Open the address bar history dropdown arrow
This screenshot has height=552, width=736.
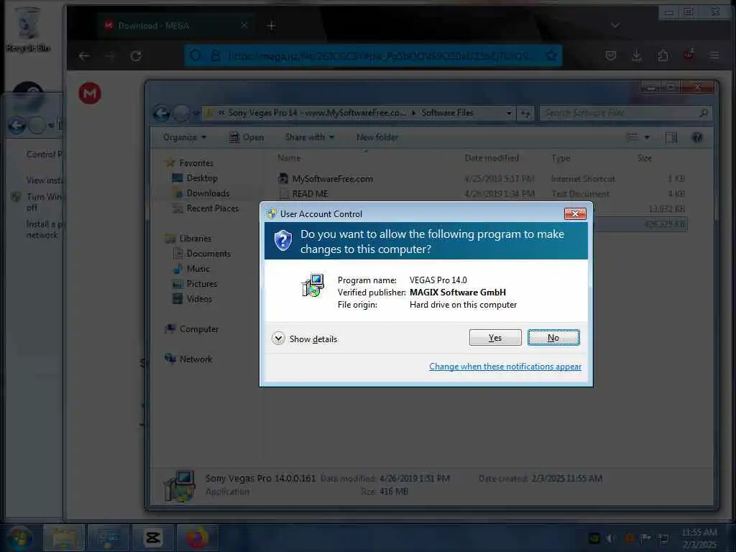pos(509,113)
